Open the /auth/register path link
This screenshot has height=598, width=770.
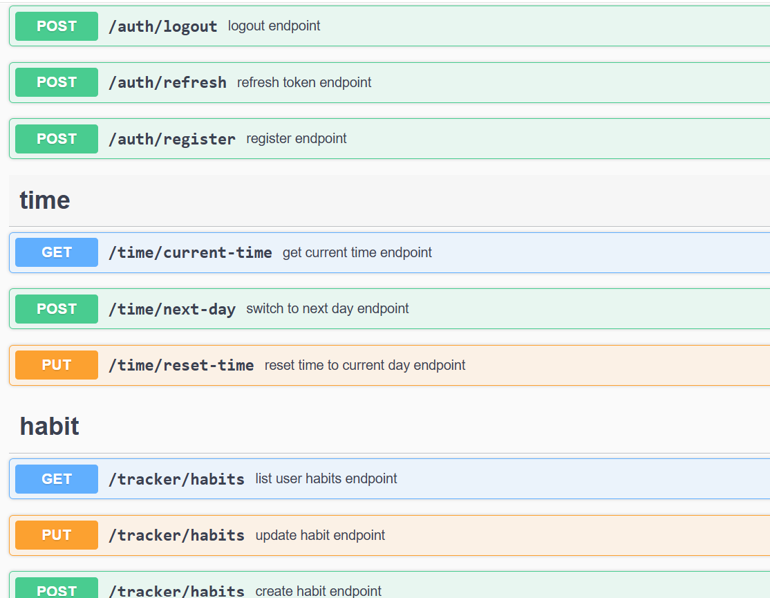(x=172, y=140)
